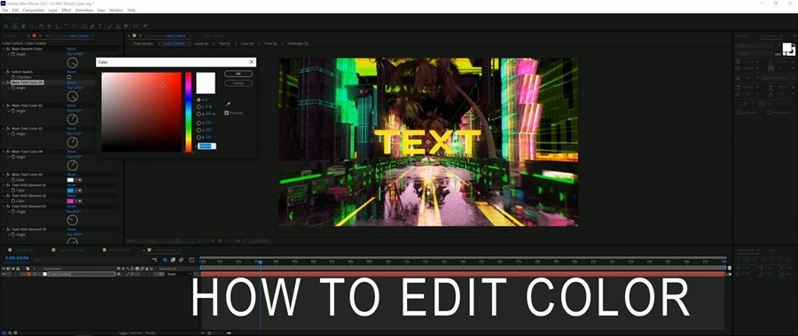Select the Pen tool in toolbar
The image size is (798, 336).
click(91, 26)
